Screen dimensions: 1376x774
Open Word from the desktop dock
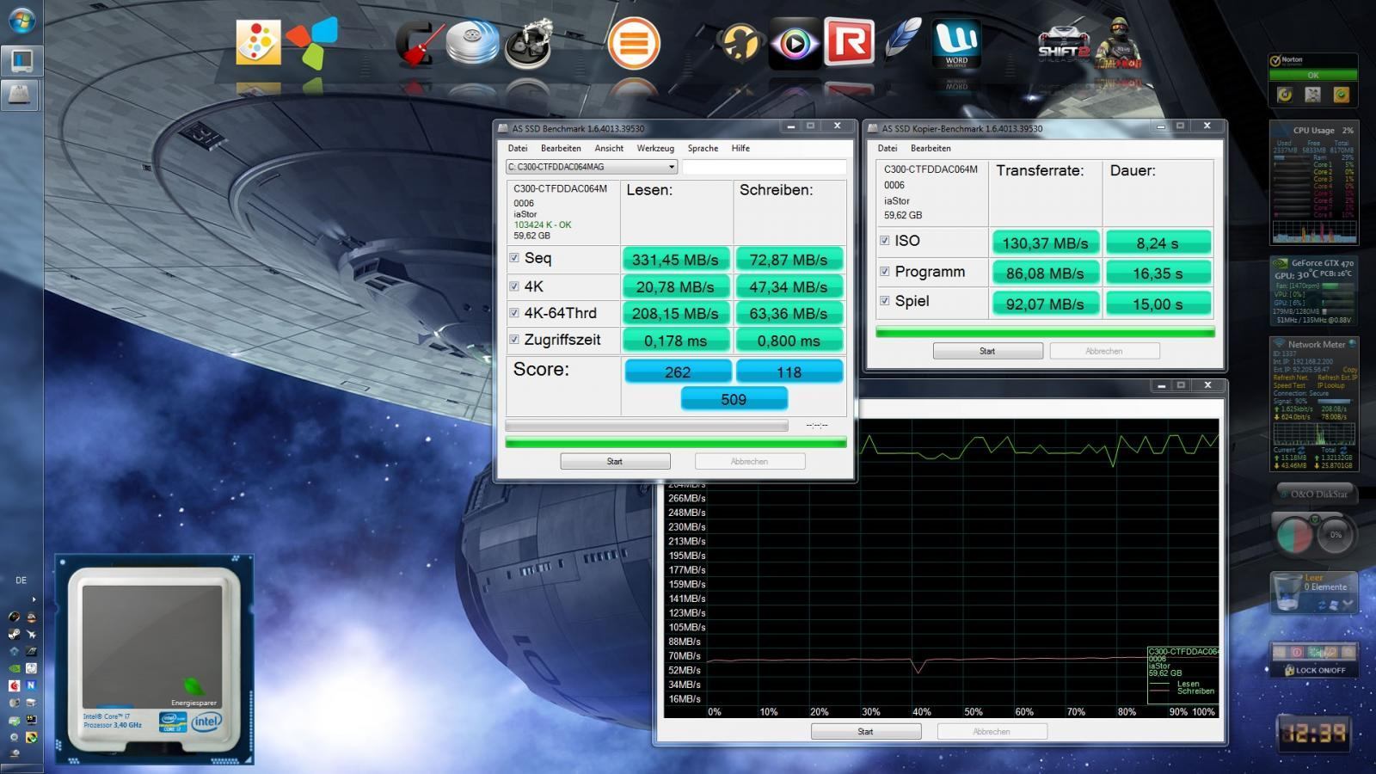pos(956,43)
